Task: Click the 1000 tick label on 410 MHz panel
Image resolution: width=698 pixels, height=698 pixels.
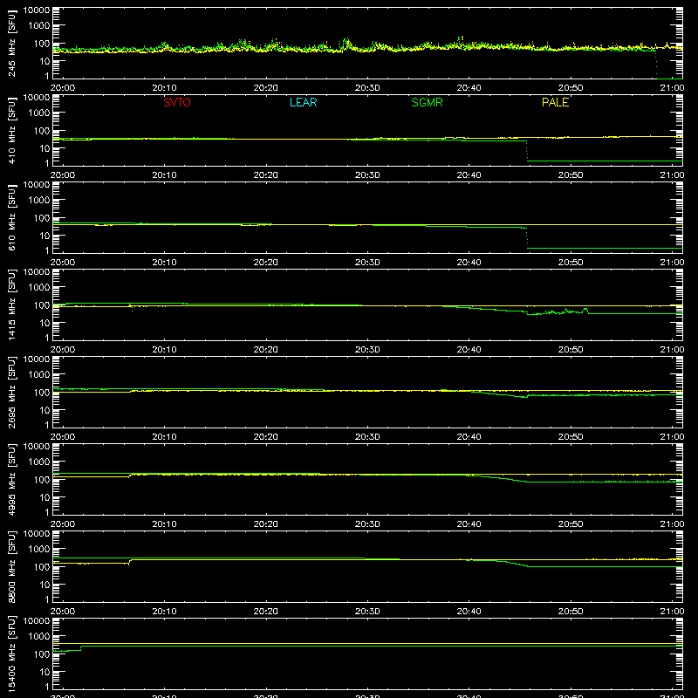Action: click(39, 113)
